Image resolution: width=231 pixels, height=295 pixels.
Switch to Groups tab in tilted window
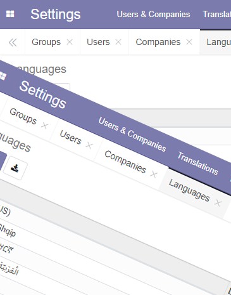point(23,116)
